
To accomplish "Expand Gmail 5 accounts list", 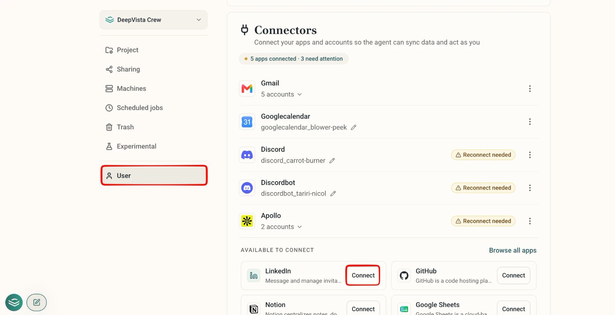I will pos(281,94).
